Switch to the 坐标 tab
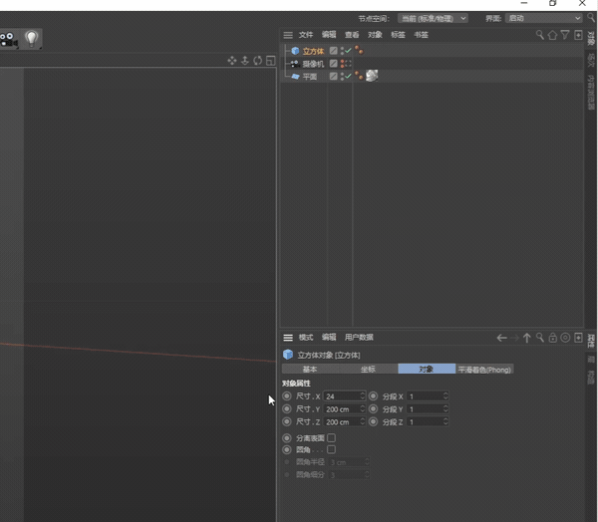The height and width of the screenshot is (522, 598). click(369, 370)
